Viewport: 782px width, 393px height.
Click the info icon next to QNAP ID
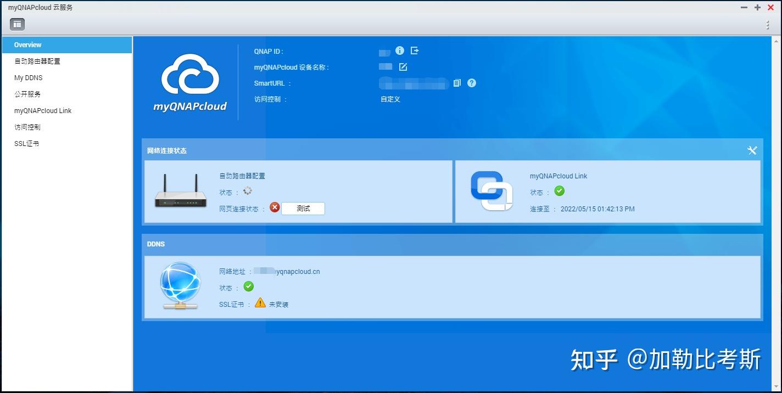(x=399, y=50)
